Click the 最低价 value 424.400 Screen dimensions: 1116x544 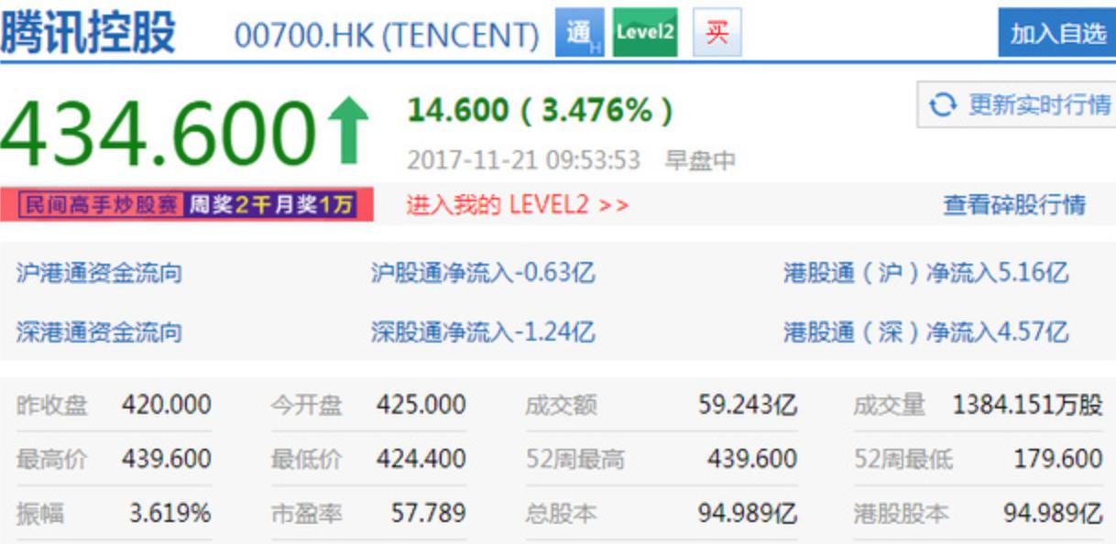pos(421,459)
